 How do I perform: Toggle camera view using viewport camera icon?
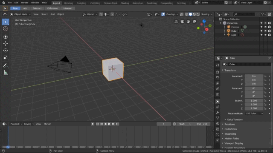click(x=182, y=22)
